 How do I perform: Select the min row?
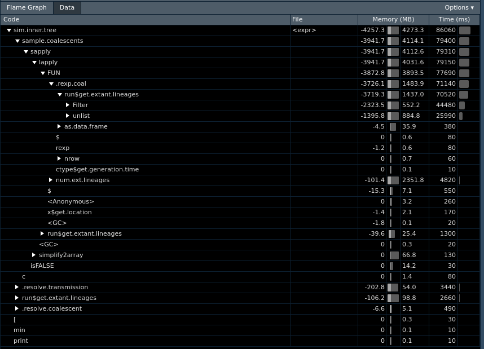pyautogui.click(x=240, y=330)
